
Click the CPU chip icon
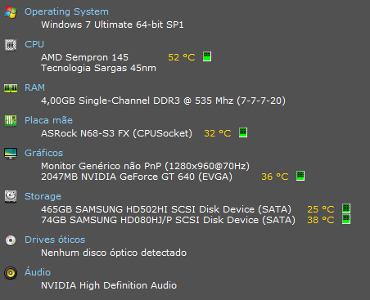pyautogui.click(x=11, y=45)
